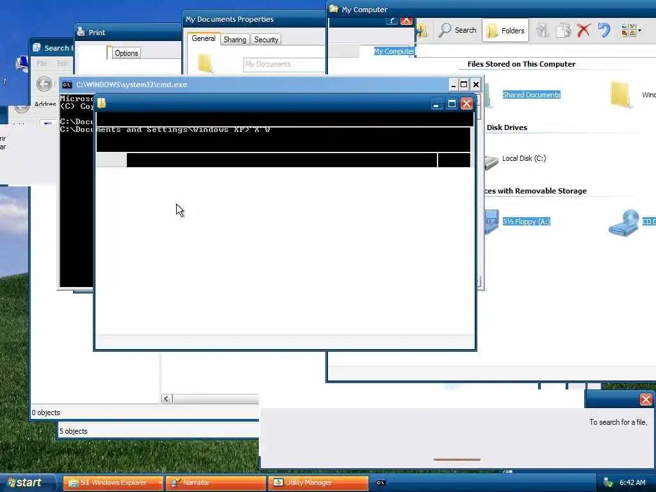Click the folder icon in untitled front window

102,103
